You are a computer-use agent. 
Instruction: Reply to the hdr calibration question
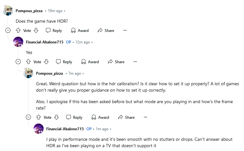pyautogui.click(x=74, y=117)
